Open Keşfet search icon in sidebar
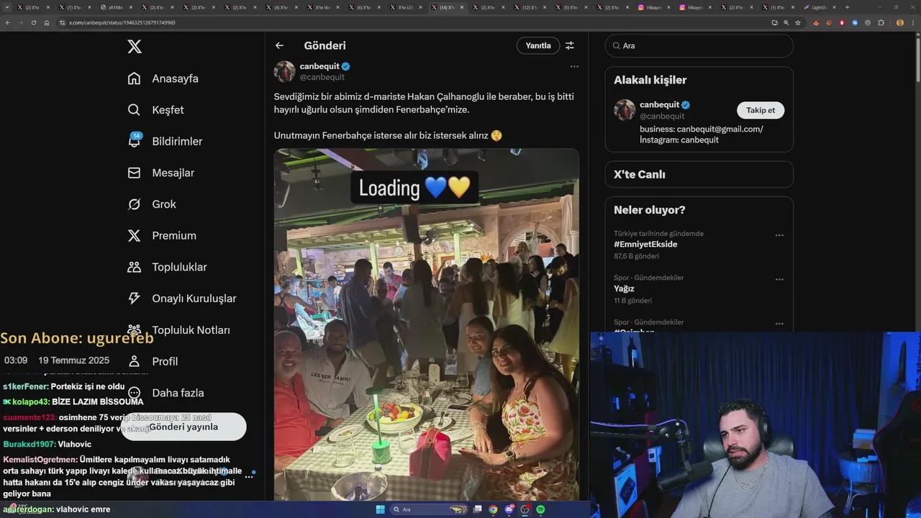Screen dimensions: 921x518 coord(134,110)
